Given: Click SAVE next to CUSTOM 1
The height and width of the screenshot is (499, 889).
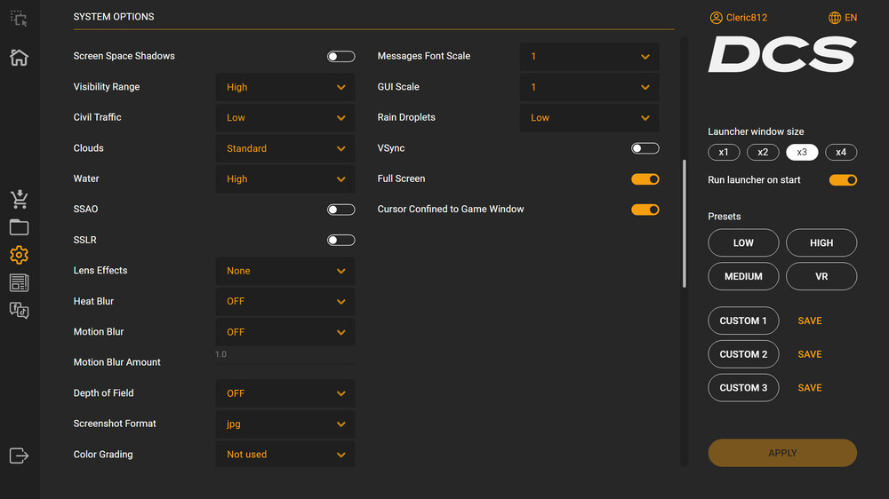Looking at the screenshot, I should point(810,321).
